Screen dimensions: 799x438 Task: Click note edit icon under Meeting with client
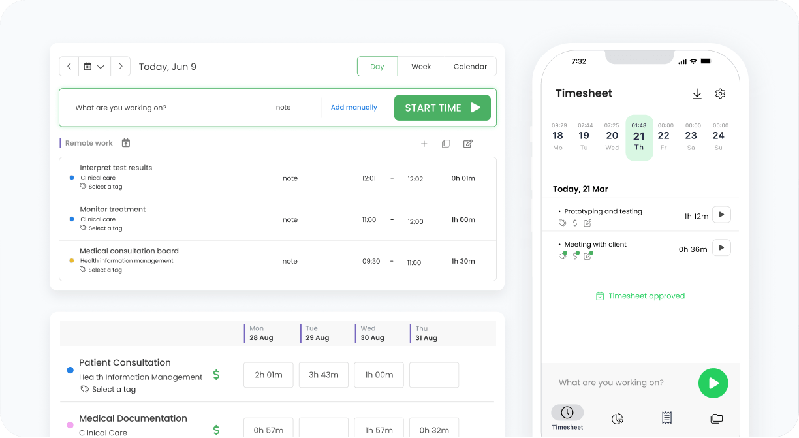pos(587,256)
